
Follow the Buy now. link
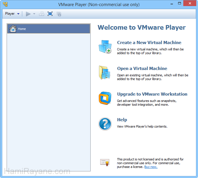(x=151, y=167)
